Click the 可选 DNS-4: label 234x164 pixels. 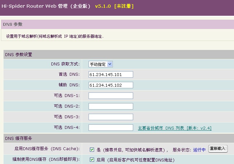coord(67,127)
